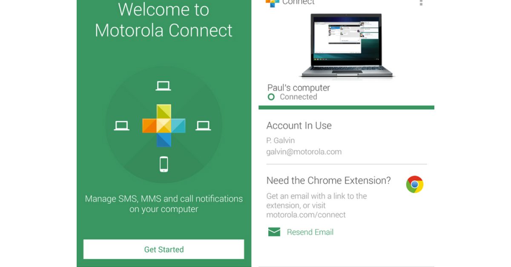The width and height of the screenshot is (511, 267).
Task: Tap the P. Galvin account name
Action: pos(280,140)
